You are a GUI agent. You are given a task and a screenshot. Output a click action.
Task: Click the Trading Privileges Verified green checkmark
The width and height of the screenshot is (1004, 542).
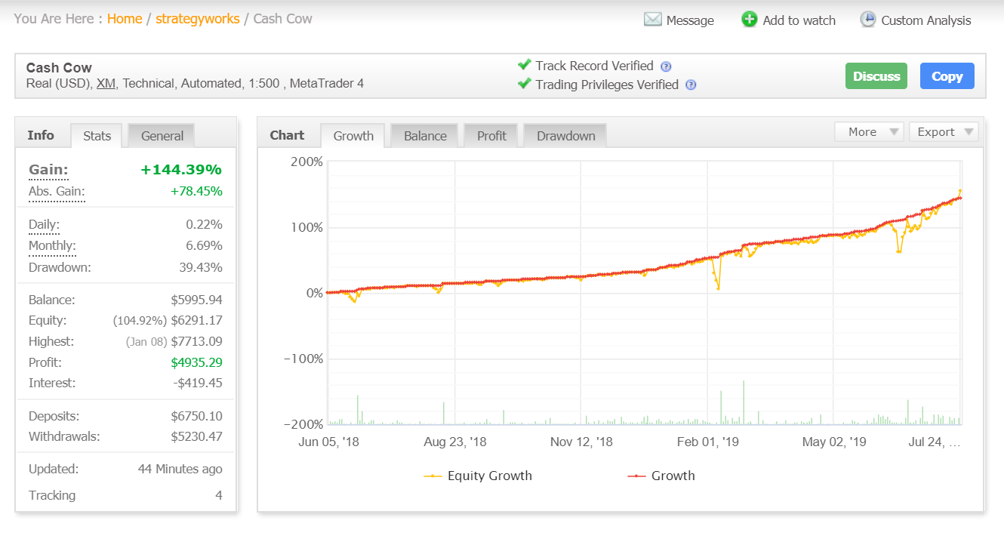525,85
